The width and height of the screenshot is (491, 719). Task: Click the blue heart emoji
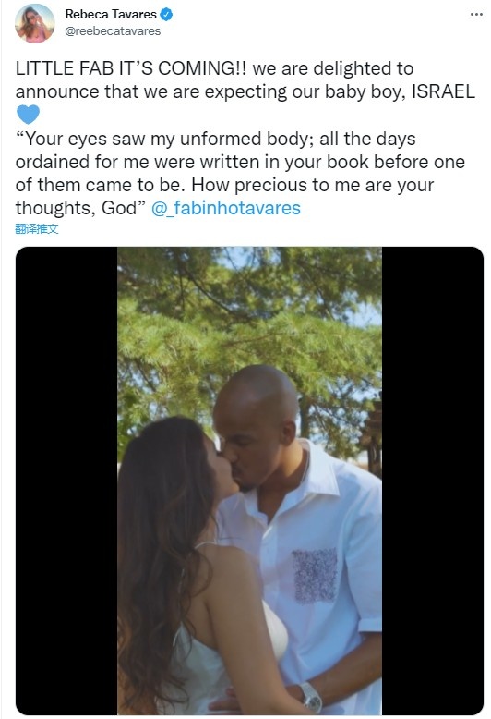click(x=28, y=115)
